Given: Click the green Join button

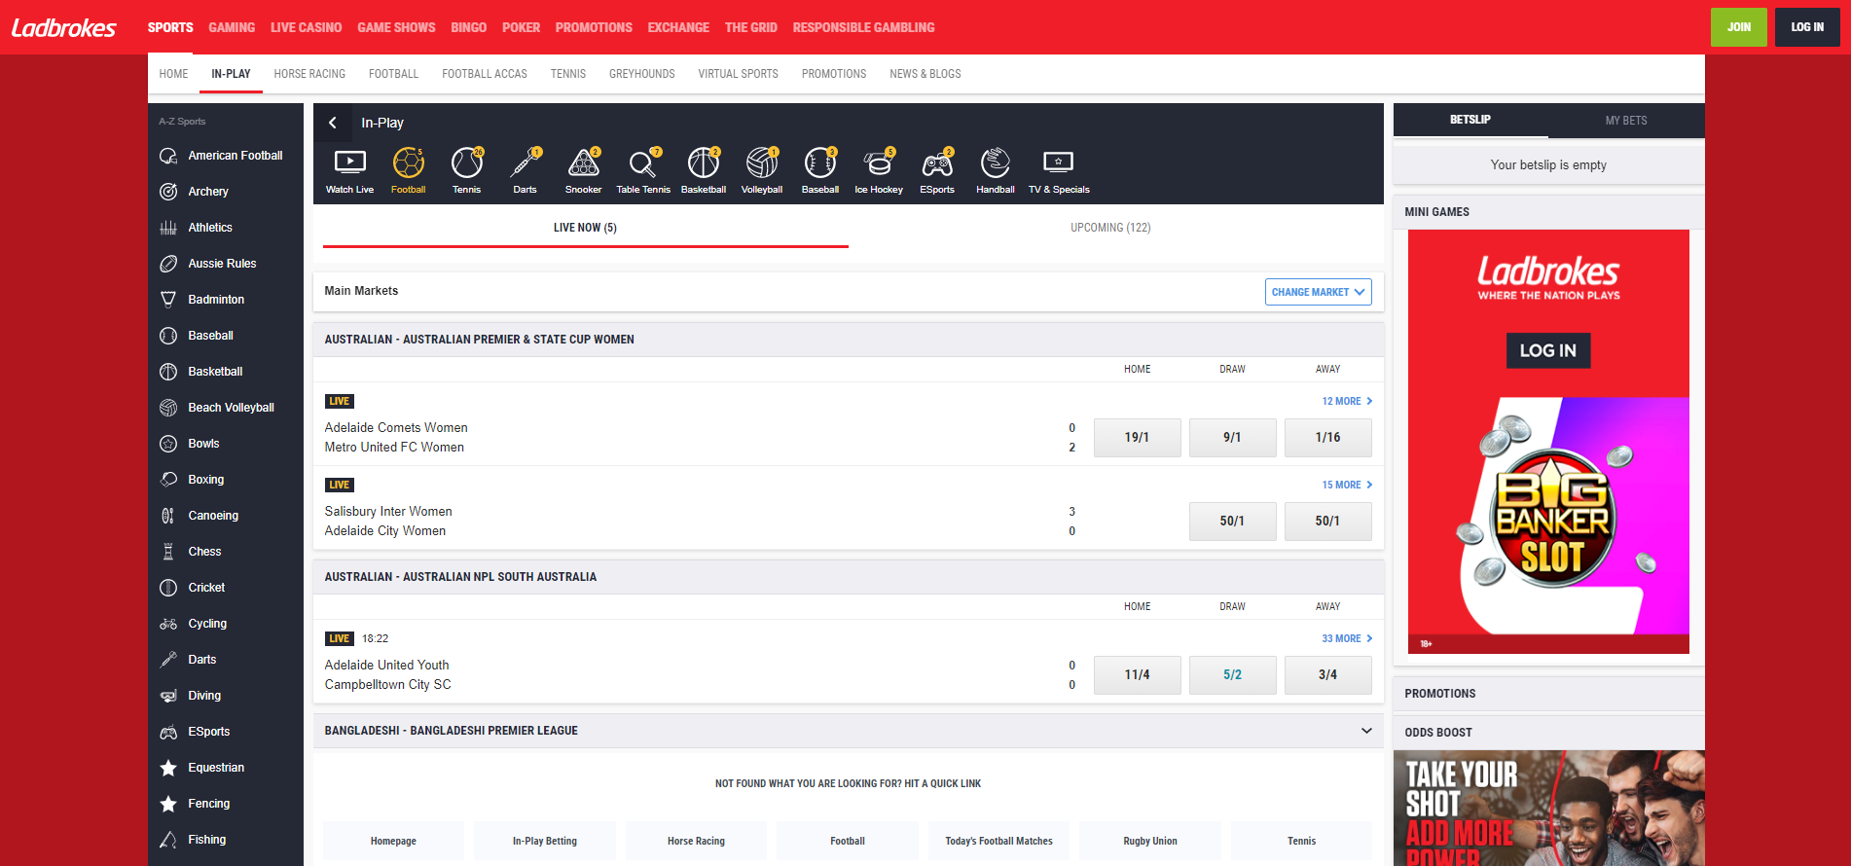Looking at the screenshot, I should click(1739, 27).
